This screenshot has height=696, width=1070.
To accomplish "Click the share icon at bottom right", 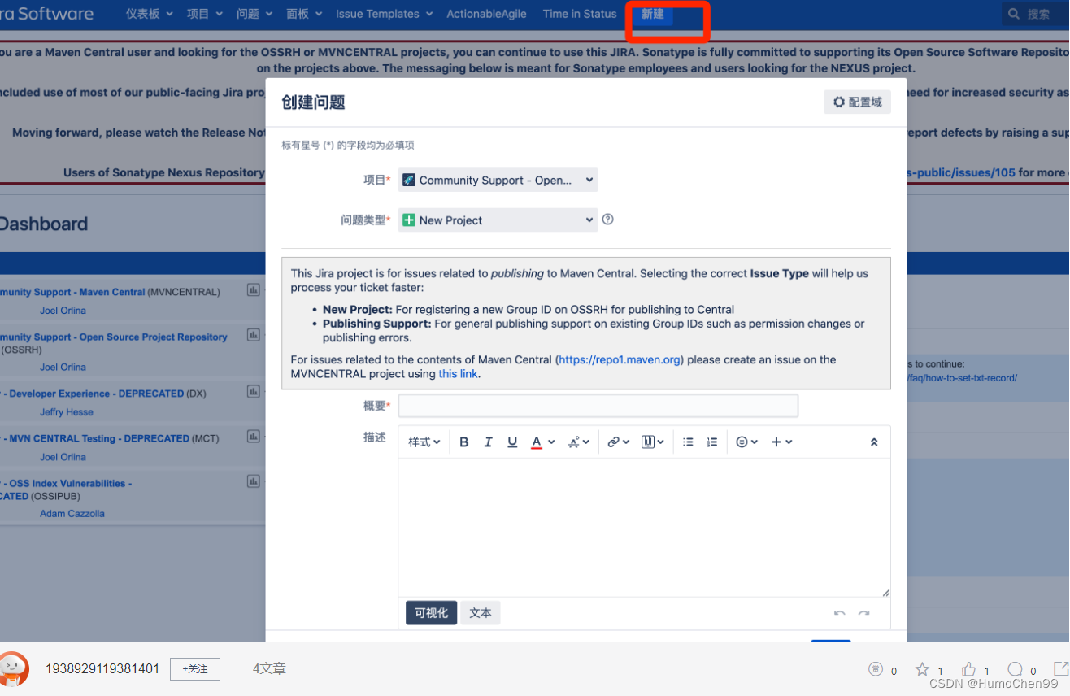I will [1061, 668].
